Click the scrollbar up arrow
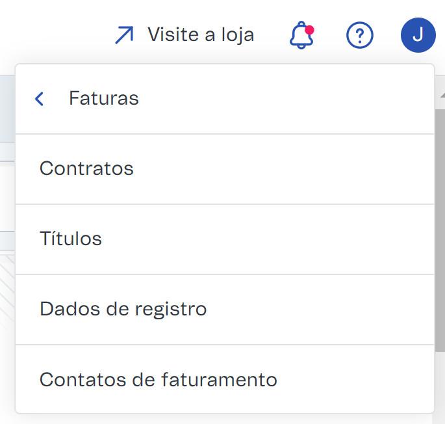Viewport: 445px width, 424px height. (x=442, y=95)
